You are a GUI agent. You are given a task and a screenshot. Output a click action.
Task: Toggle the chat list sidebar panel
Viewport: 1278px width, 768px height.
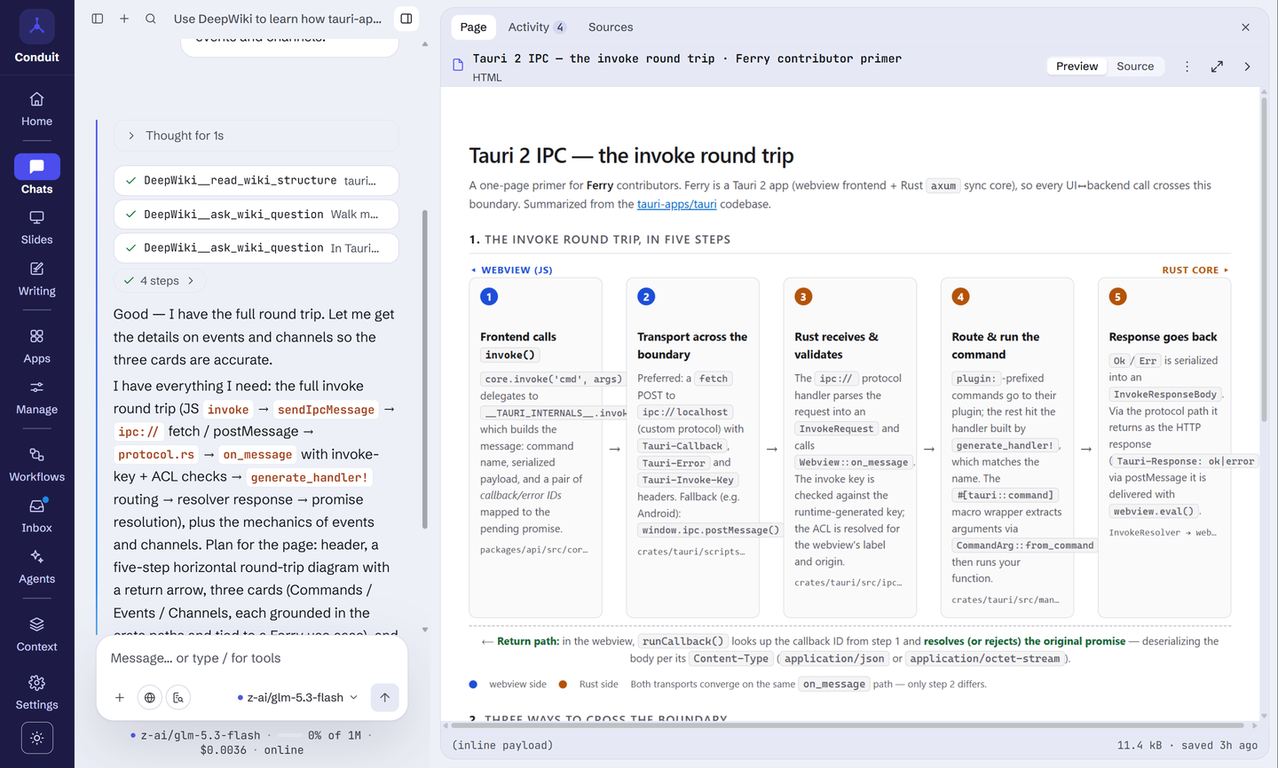click(98, 19)
